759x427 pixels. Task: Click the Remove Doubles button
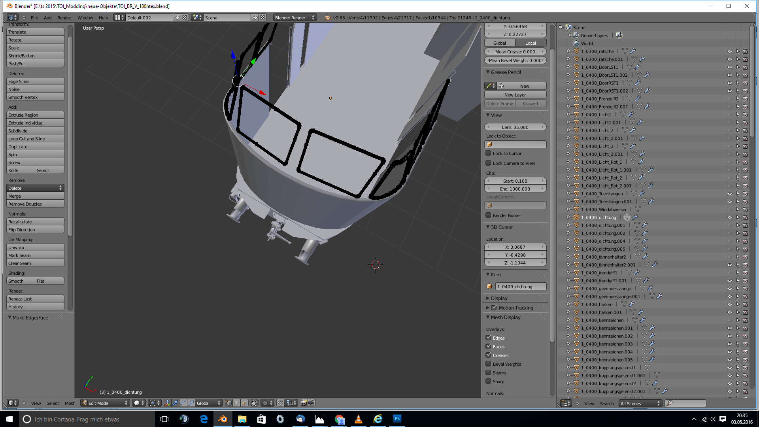coord(35,204)
